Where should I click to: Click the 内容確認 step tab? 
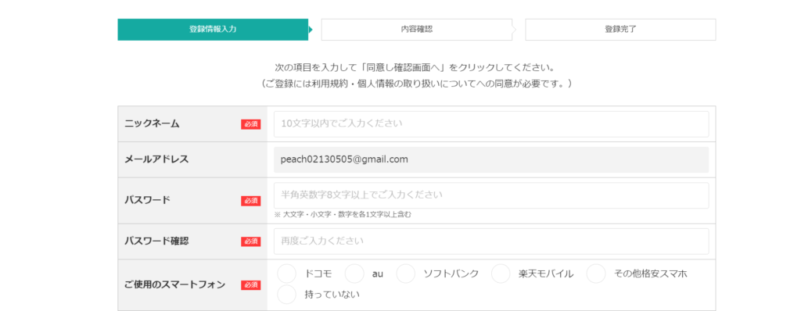click(417, 30)
